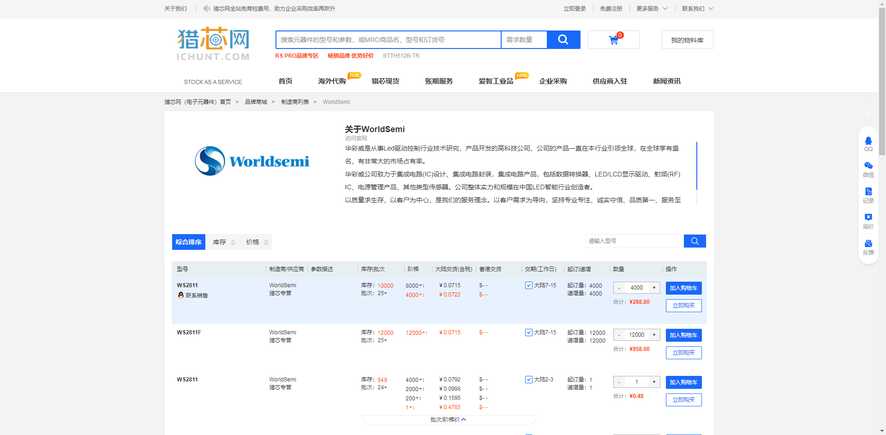Increase quantity for quantity 1 row
Screen dimensions: 886x435
(654, 382)
